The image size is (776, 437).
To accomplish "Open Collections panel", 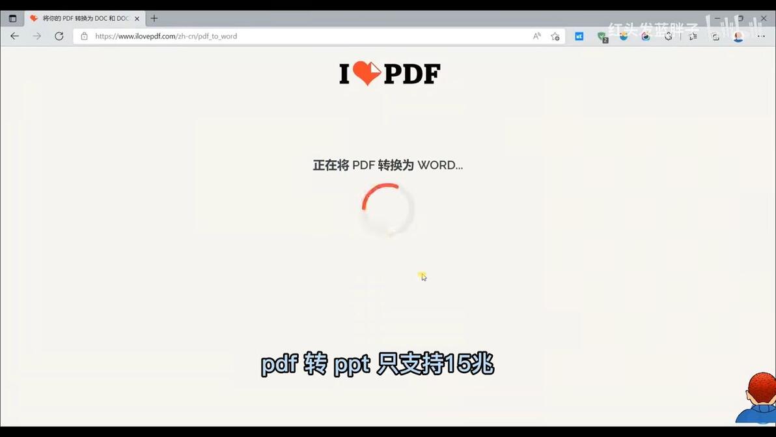I will point(715,36).
